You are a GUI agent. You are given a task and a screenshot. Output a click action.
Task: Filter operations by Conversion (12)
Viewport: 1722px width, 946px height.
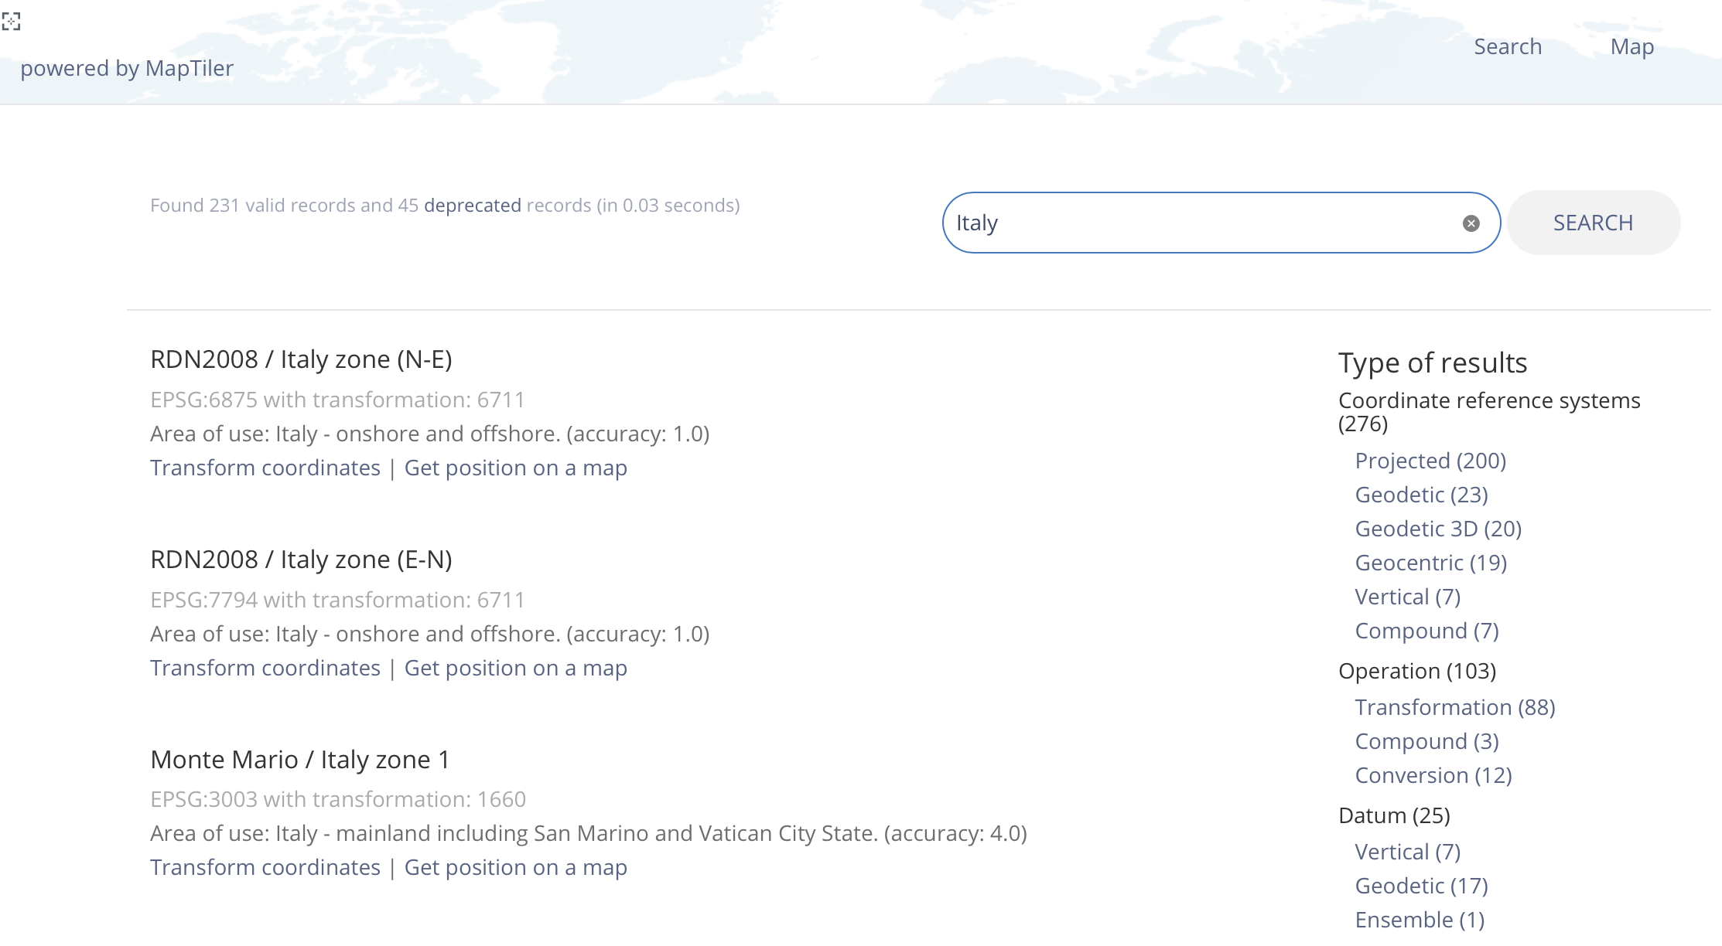(1433, 775)
